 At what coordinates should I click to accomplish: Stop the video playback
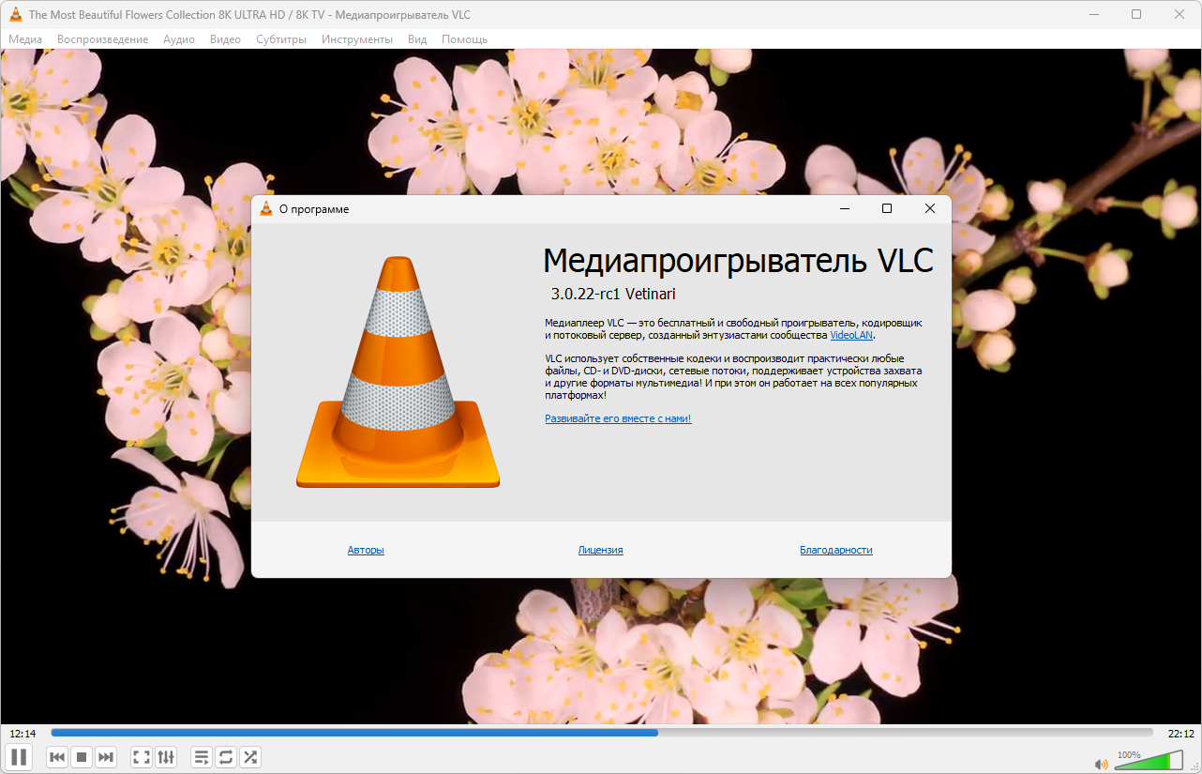pos(82,757)
